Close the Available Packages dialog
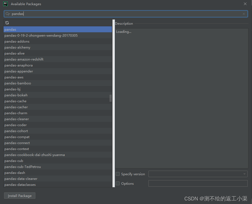 (x=245, y=4)
